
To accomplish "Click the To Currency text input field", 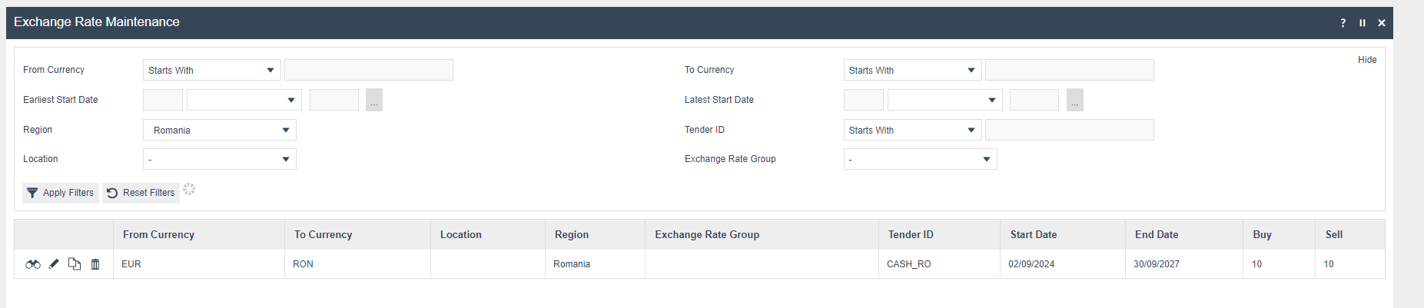I will 1069,71.
